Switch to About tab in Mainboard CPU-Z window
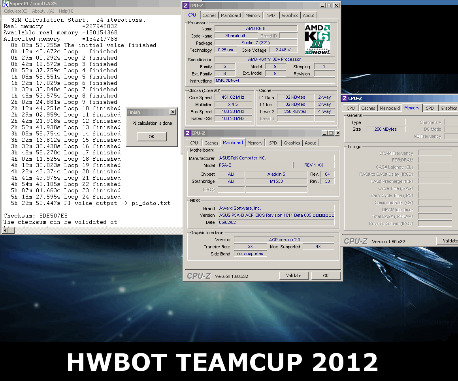The width and height of the screenshot is (458, 381). (311, 143)
